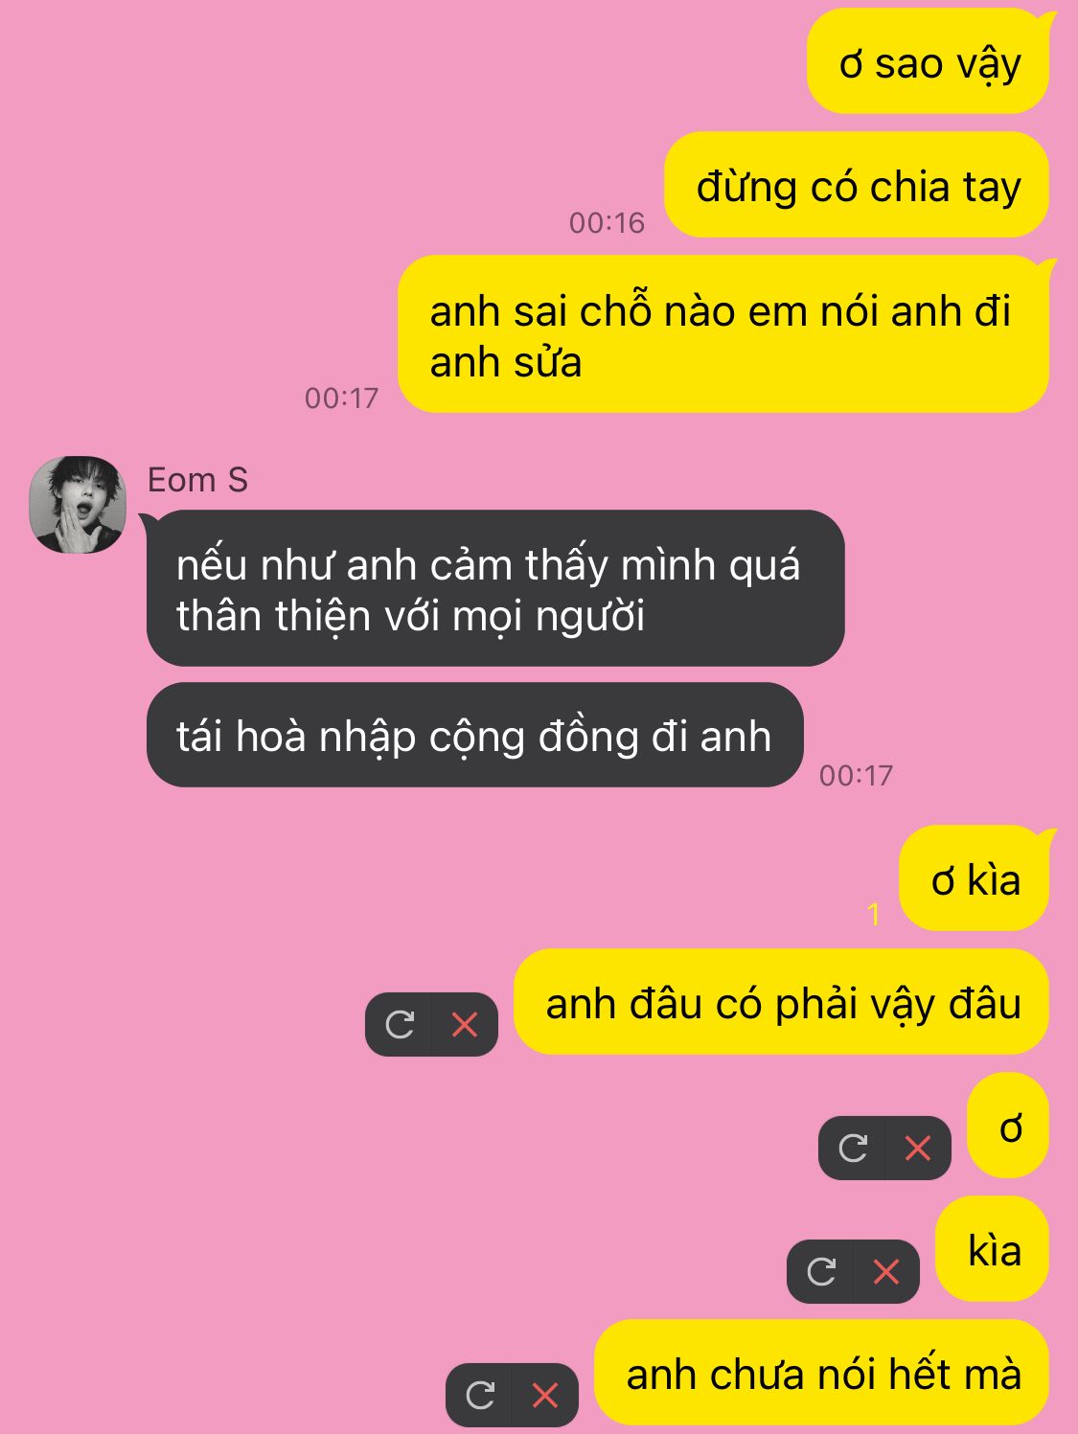The height and width of the screenshot is (1434, 1078).
Task: Cancel the failed single 'ơ' message
Action: tap(919, 1148)
